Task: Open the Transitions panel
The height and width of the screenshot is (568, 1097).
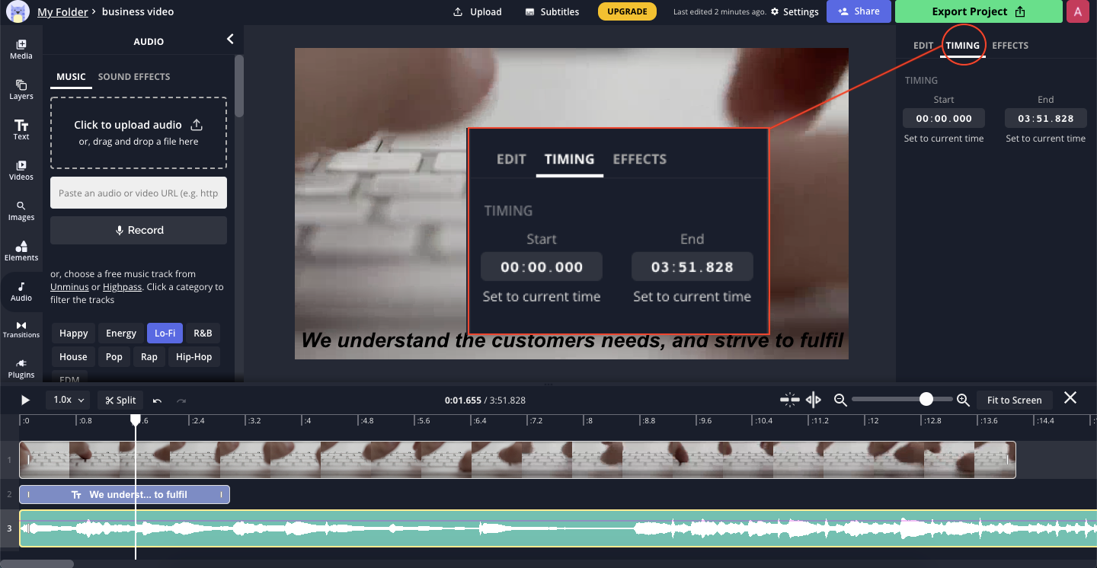Action: coord(21,329)
